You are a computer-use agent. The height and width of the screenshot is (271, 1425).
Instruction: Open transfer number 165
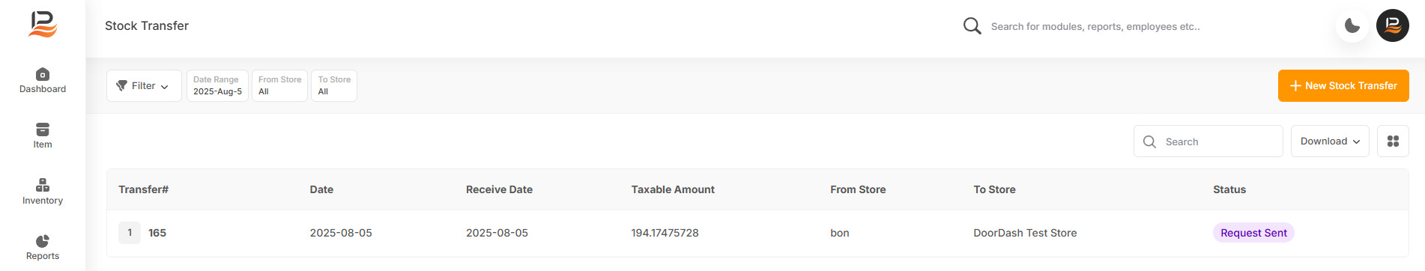[157, 233]
